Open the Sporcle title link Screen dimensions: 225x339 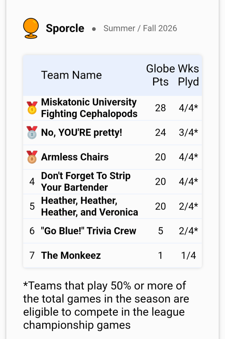(65, 28)
